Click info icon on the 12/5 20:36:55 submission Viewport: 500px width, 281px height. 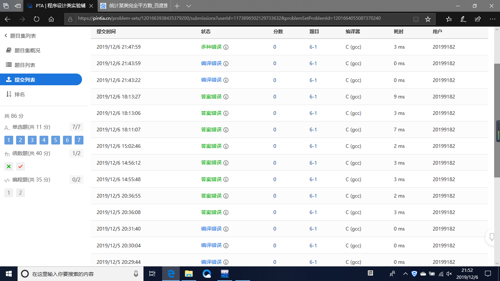click(x=226, y=196)
